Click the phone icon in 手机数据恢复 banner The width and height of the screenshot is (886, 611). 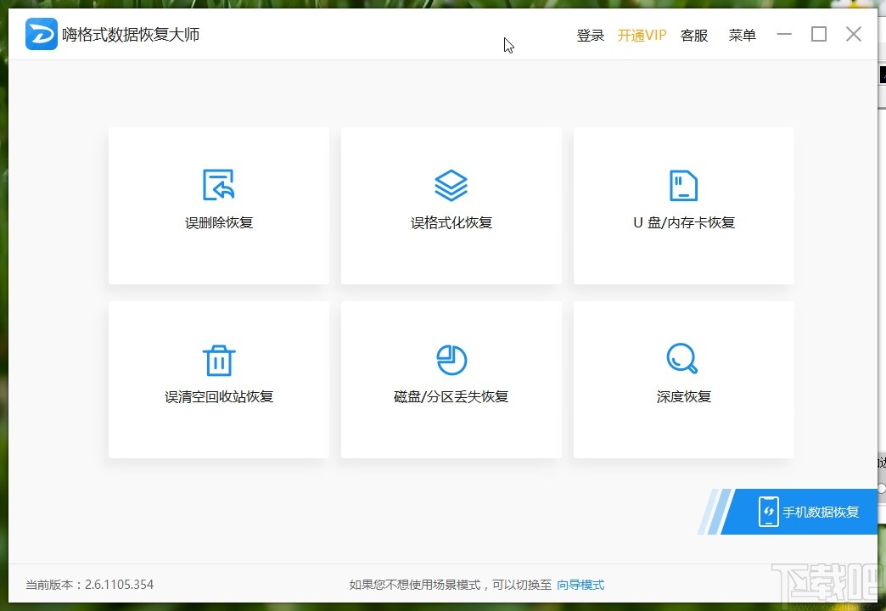pyautogui.click(x=769, y=512)
